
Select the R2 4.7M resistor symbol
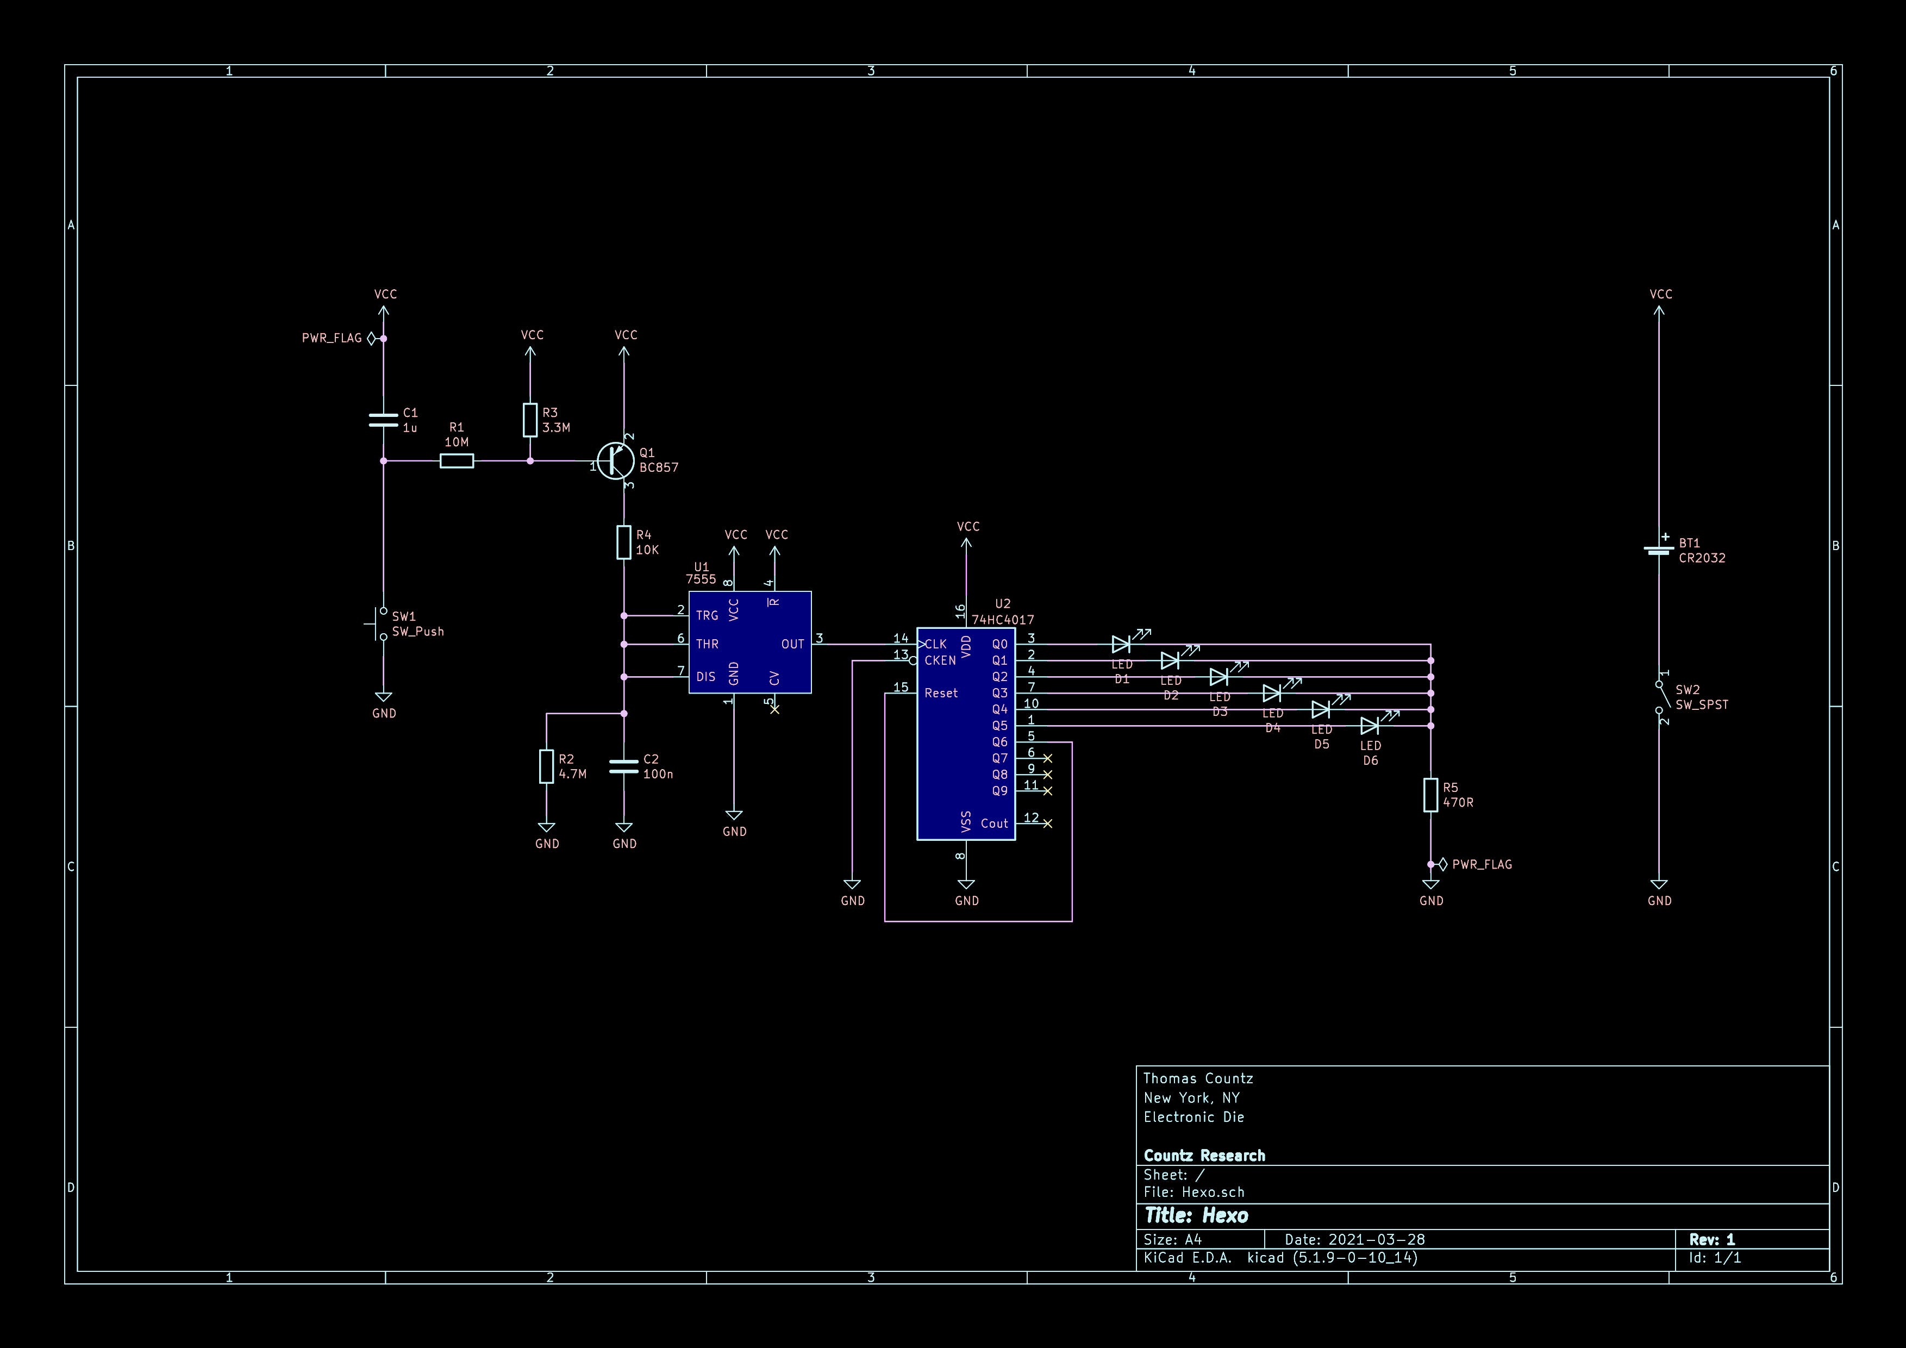click(x=546, y=766)
